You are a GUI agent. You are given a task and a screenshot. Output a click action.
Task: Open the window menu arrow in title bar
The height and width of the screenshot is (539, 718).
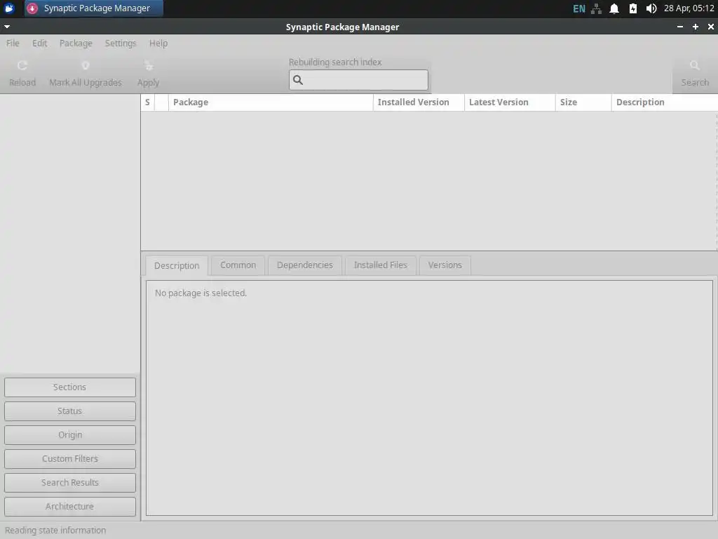7,27
